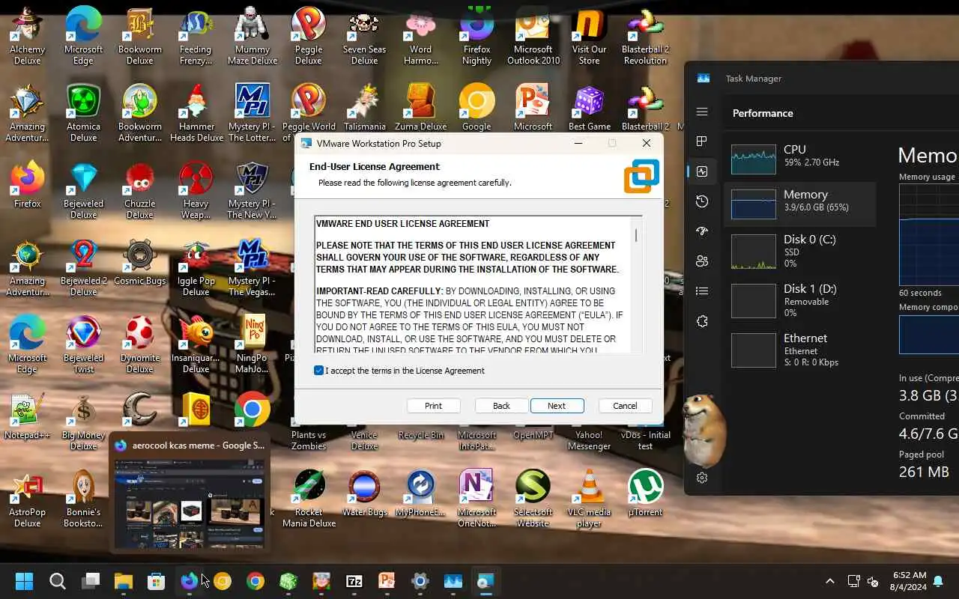Switch to Firefox Nightly on the taskbar
The image size is (959, 599).
190,581
